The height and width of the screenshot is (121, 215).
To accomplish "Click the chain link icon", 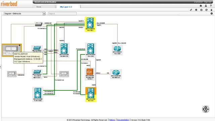I will click(191, 10).
